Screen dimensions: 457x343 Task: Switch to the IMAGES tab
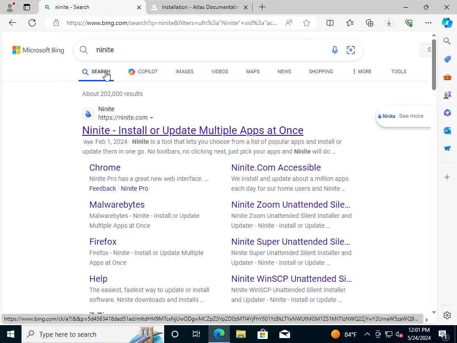coord(184,71)
